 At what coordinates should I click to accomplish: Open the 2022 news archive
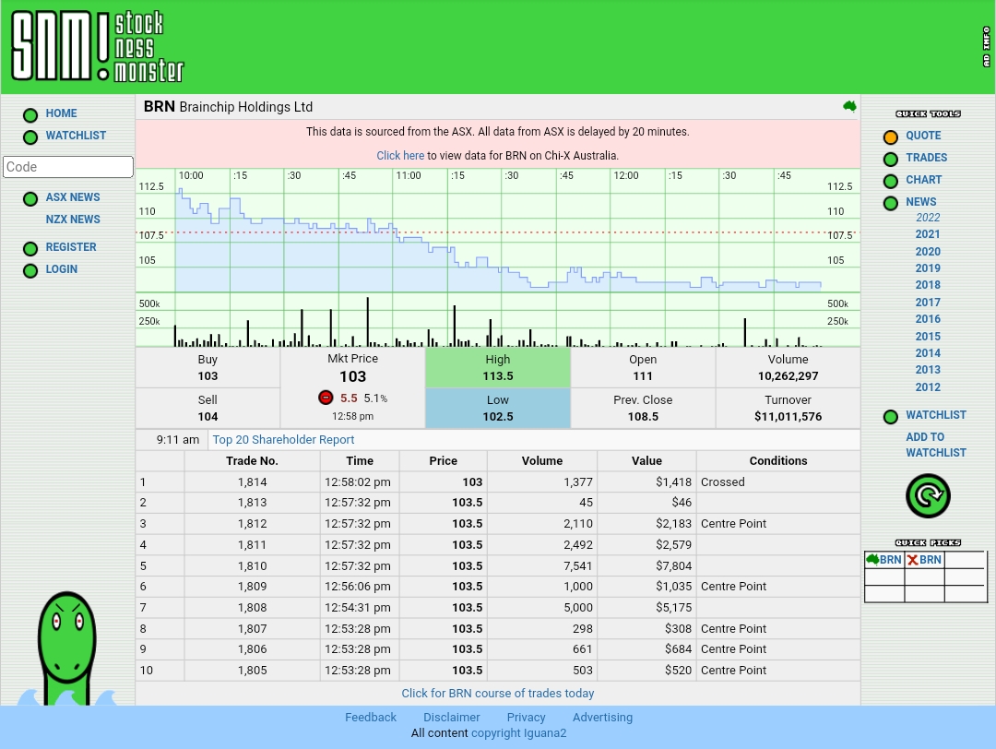928,218
